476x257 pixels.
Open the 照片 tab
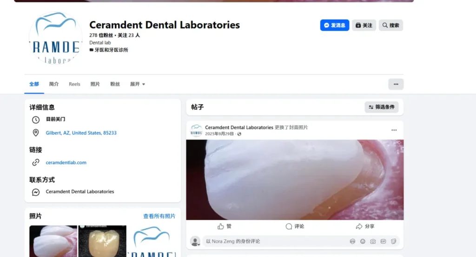95,84
